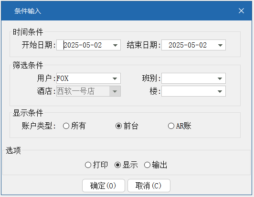This screenshot has width=254, height=197.
Task: Choose the 显示 option radio button
Action: [117, 165]
